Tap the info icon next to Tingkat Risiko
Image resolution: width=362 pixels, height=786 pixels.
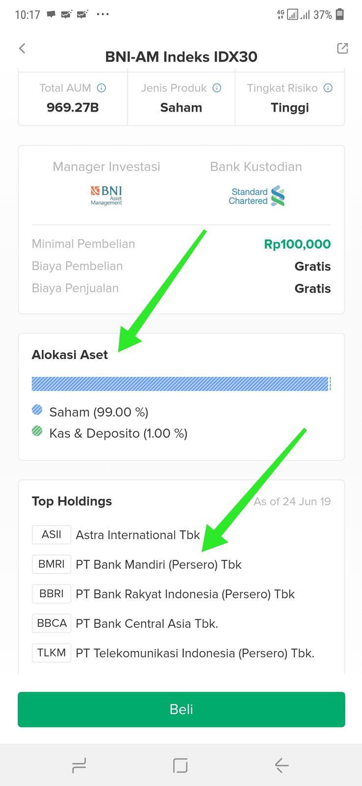coord(328,88)
